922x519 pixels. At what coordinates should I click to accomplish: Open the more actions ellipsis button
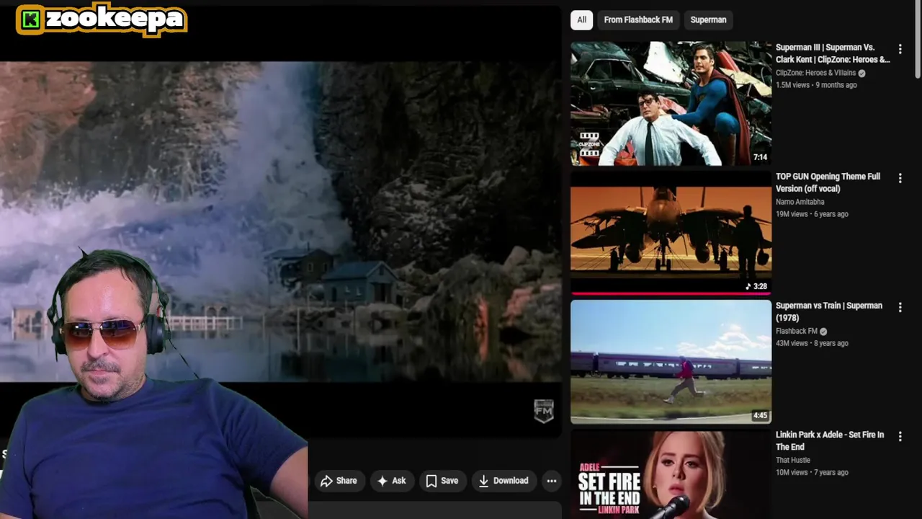551,481
